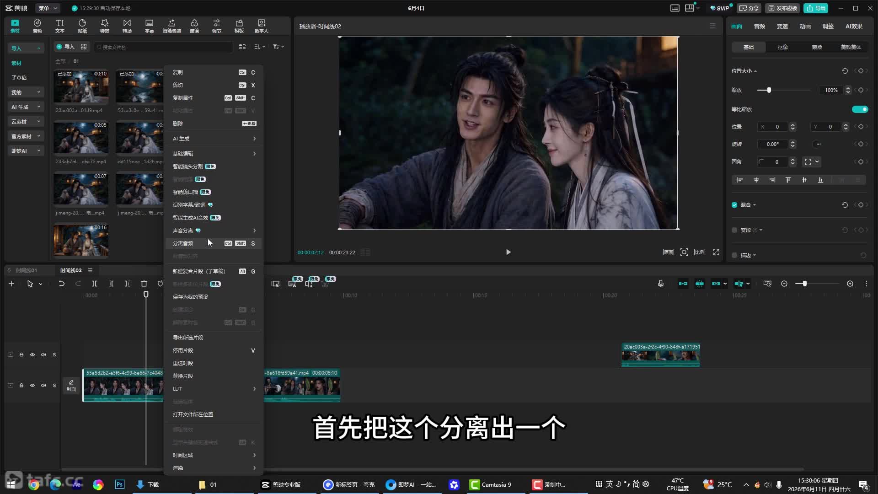Select 替换片段 in the context menu
The image size is (878, 494).
214,376
